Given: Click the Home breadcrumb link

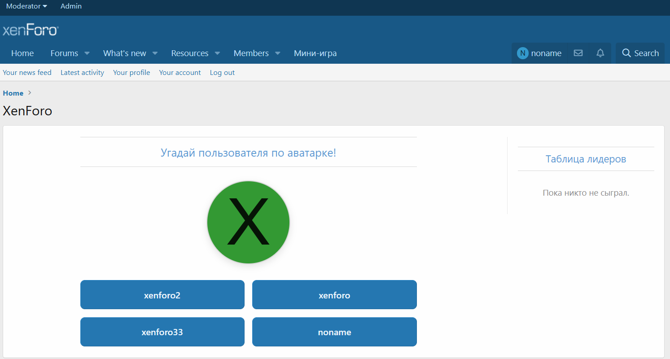Looking at the screenshot, I should pyautogui.click(x=13, y=93).
